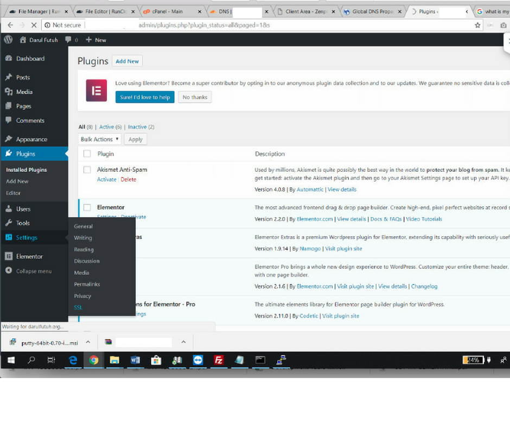Open Discussion settings submenu item
The image size is (510, 428).
point(87,261)
